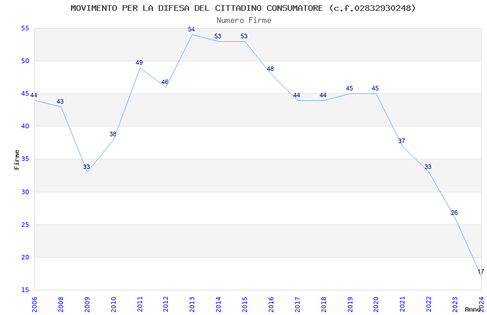This screenshot has height=315, width=487.
Task: Select the x-axis year label 2022
Action: point(429,304)
